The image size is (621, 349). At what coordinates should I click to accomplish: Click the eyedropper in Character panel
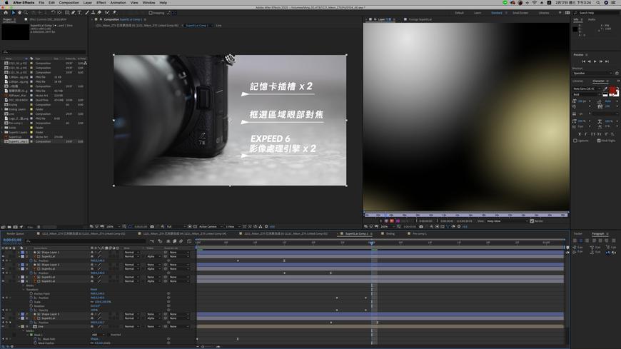coord(607,88)
